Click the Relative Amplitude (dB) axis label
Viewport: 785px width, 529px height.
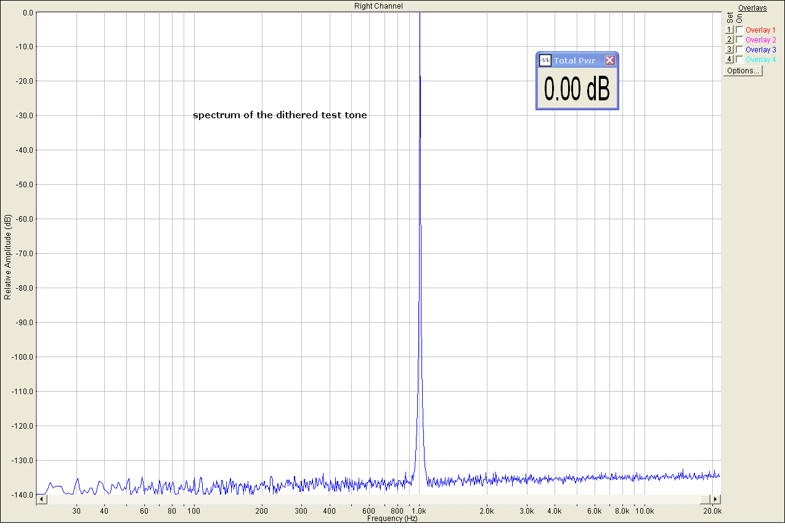7,257
